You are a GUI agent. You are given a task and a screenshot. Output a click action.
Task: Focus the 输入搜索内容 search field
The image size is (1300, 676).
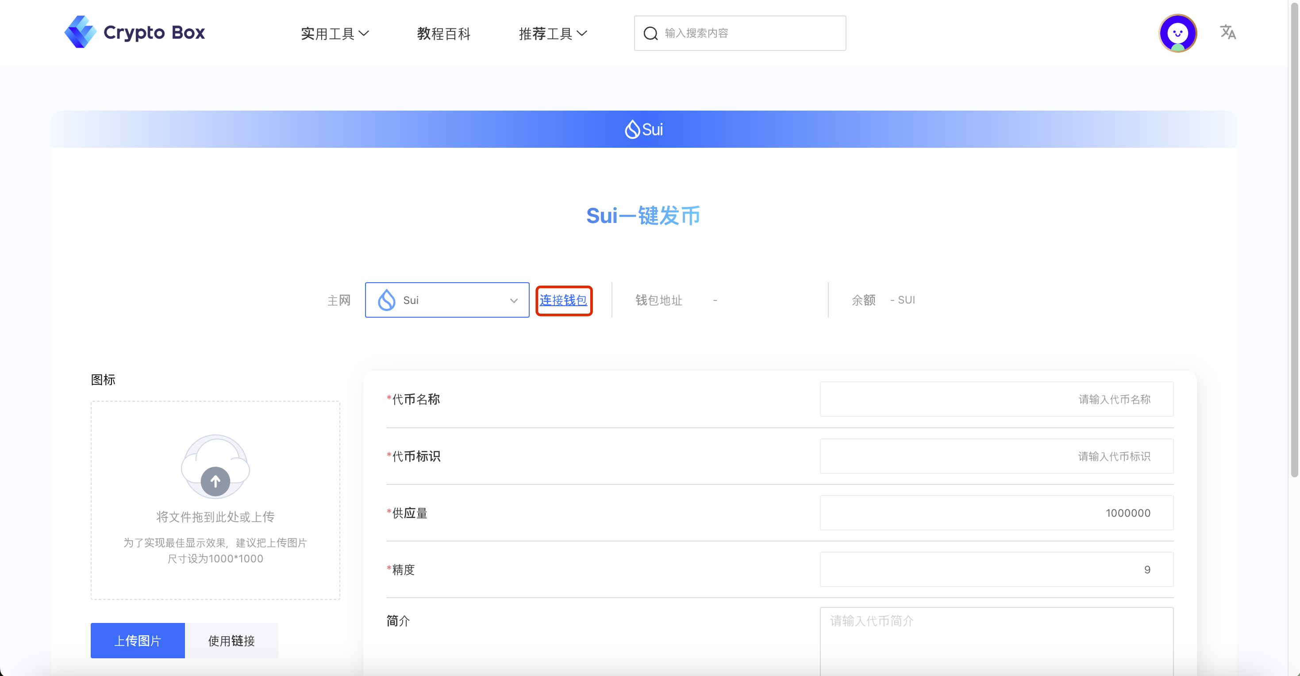coord(740,33)
